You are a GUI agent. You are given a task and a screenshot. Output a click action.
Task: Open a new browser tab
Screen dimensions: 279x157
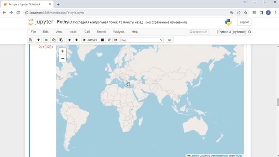58,4
